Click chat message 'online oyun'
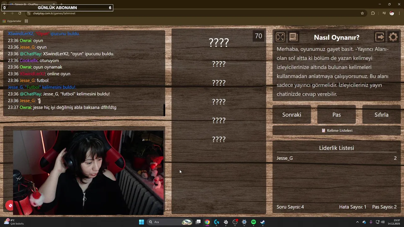The image size is (404, 227). point(39,73)
